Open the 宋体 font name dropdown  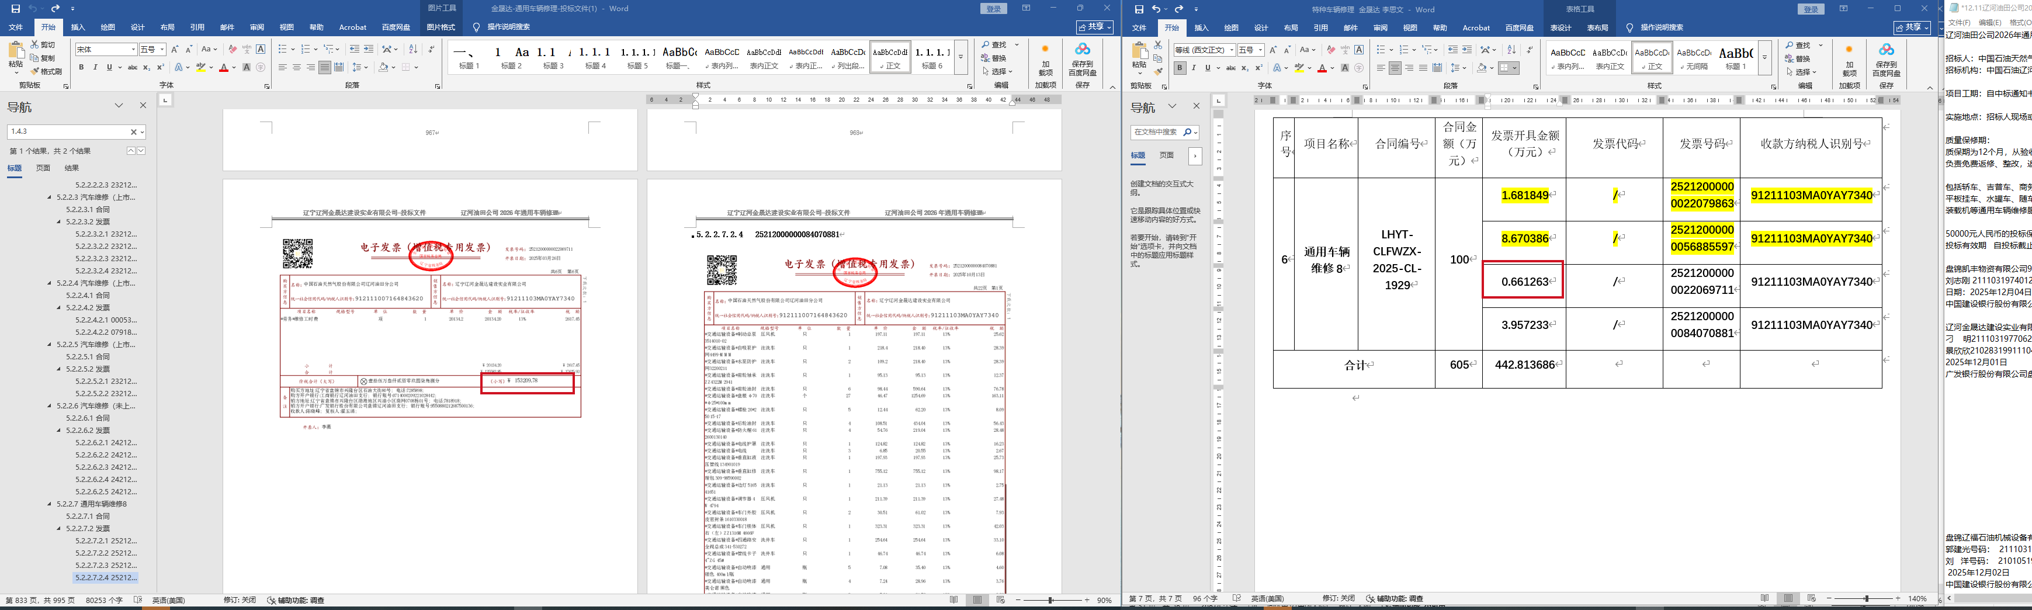133,50
